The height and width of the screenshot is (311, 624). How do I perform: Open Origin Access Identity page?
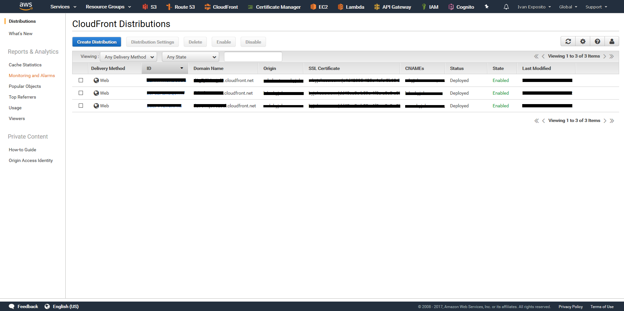coord(31,160)
